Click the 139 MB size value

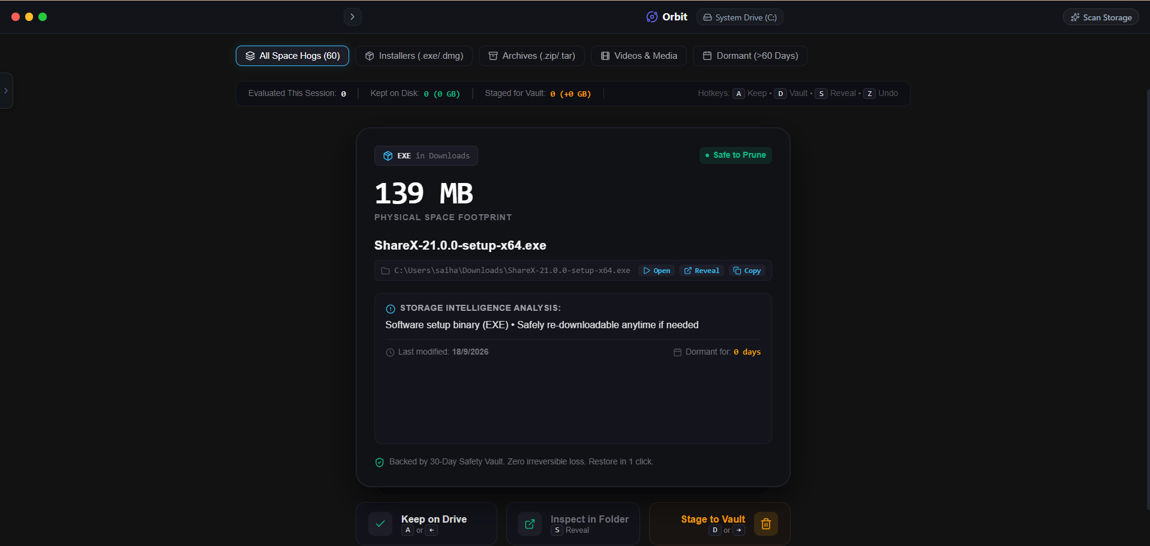click(424, 193)
